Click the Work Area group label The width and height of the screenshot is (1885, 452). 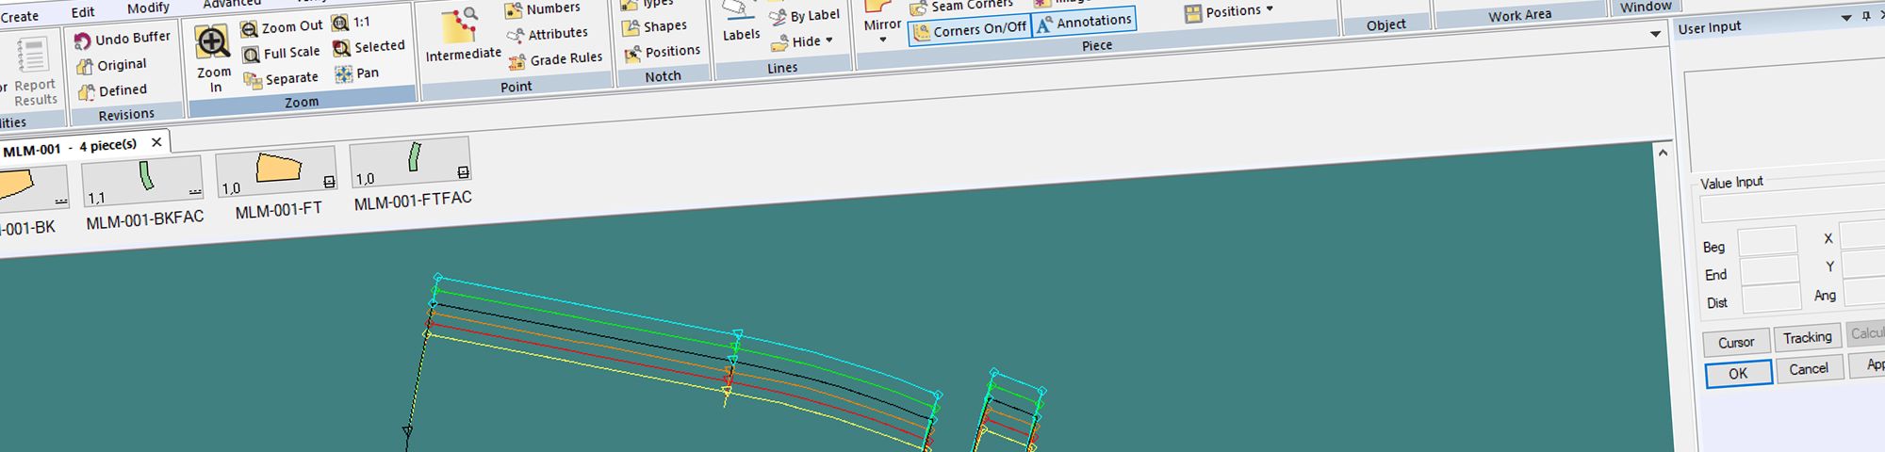[x=1519, y=15]
